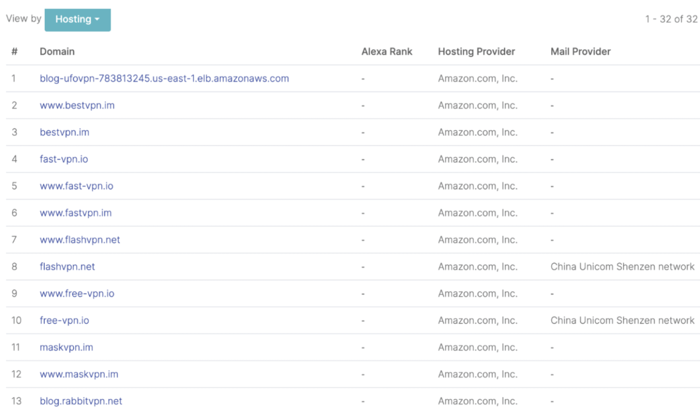Visit www.fast-vpn.io link
Image resolution: width=700 pixels, height=412 pixels.
76,186
